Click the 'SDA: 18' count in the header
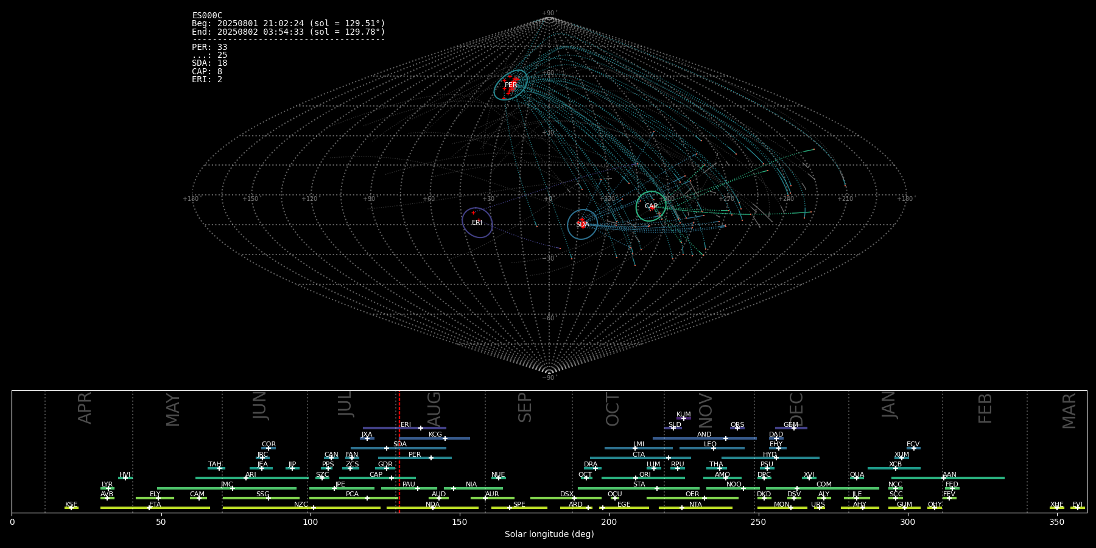 [209, 63]
